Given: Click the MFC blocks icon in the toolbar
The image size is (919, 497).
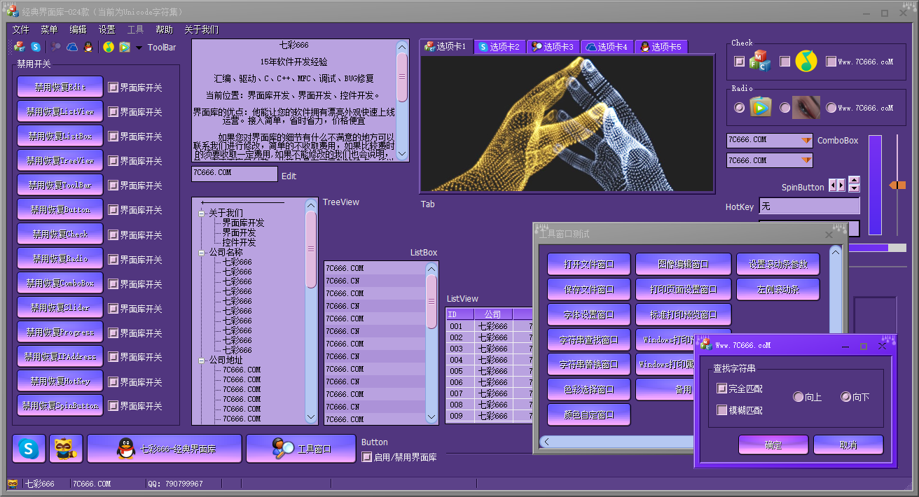Looking at the screenshot, I should coord(19,48).
